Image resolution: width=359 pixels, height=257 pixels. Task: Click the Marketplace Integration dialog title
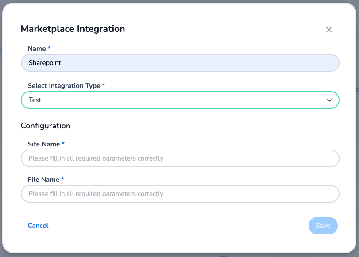click(x=73, y=29)
